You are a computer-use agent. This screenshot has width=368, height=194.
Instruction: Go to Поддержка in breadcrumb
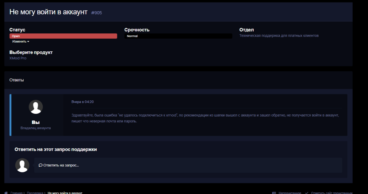click(35, 193)
